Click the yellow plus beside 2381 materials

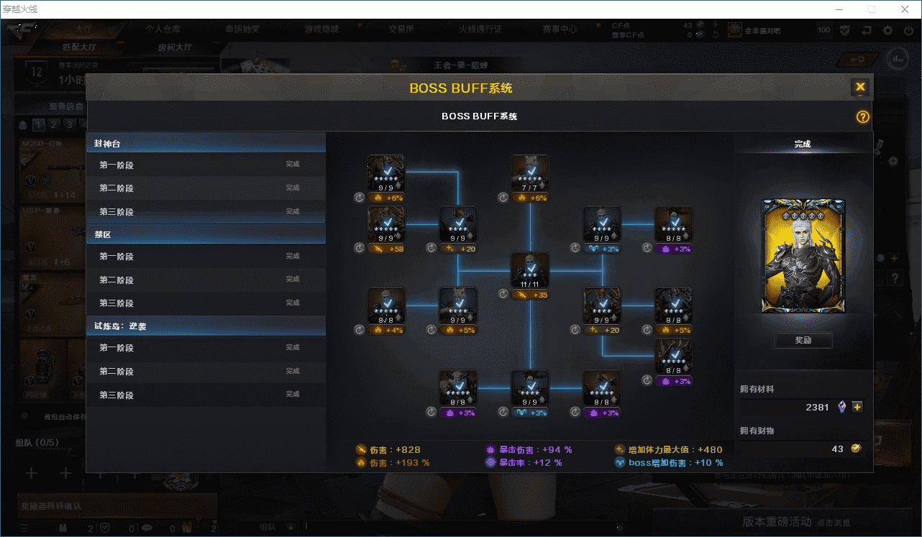pos(857,407)
